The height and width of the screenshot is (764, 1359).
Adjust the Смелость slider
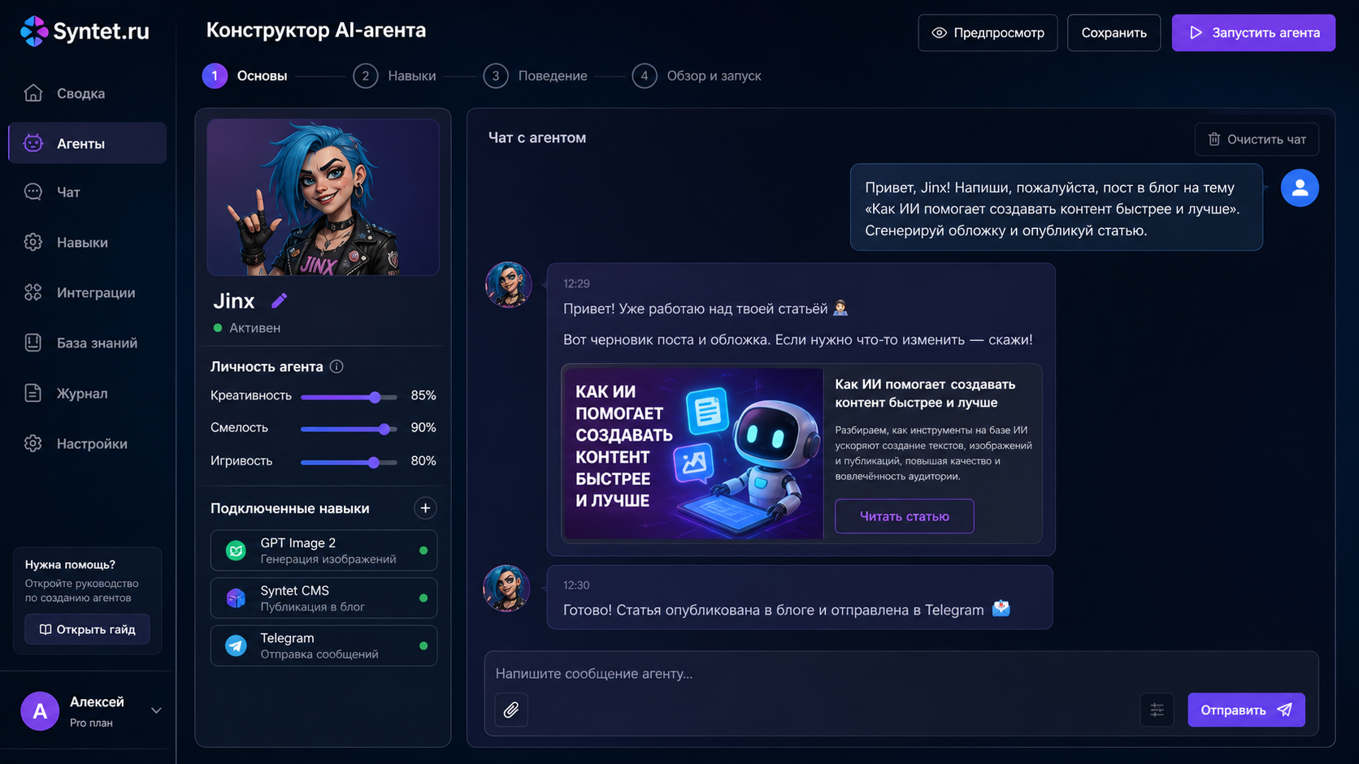tap(349, 429)
